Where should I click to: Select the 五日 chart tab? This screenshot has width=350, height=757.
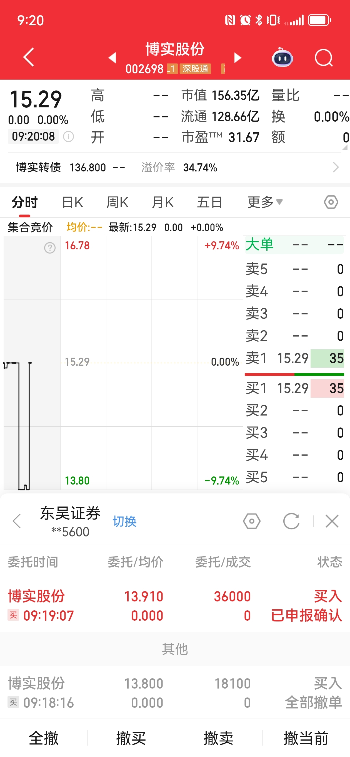click(209, 202)
